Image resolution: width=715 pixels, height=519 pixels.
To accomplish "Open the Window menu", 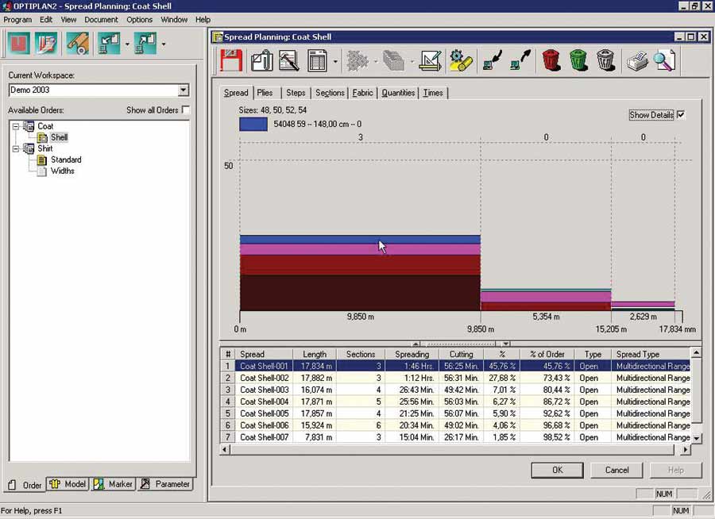I will tap(174, 20).
